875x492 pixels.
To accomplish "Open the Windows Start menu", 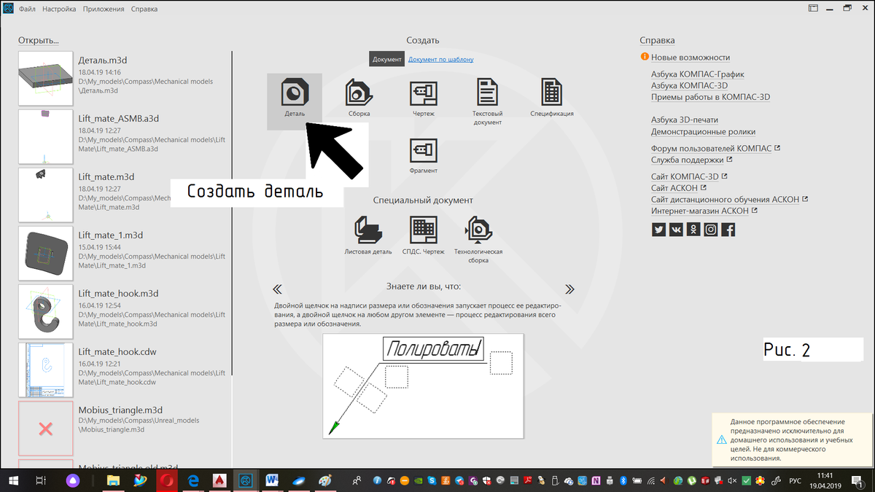I will (x=13, y=480).
